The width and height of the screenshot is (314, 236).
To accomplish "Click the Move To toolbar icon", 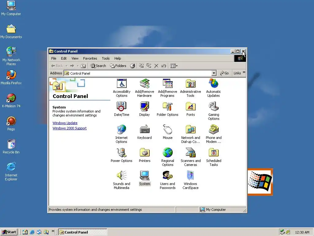I will coord(142,66).
